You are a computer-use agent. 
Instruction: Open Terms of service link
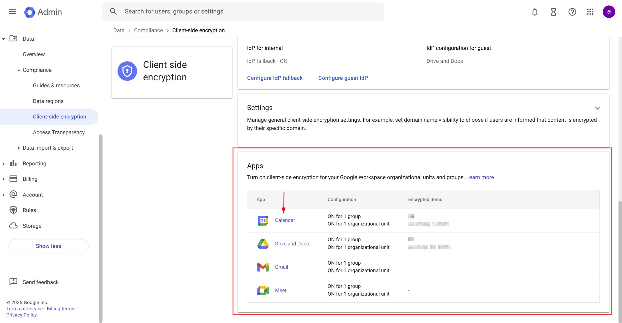click(24, 309)
